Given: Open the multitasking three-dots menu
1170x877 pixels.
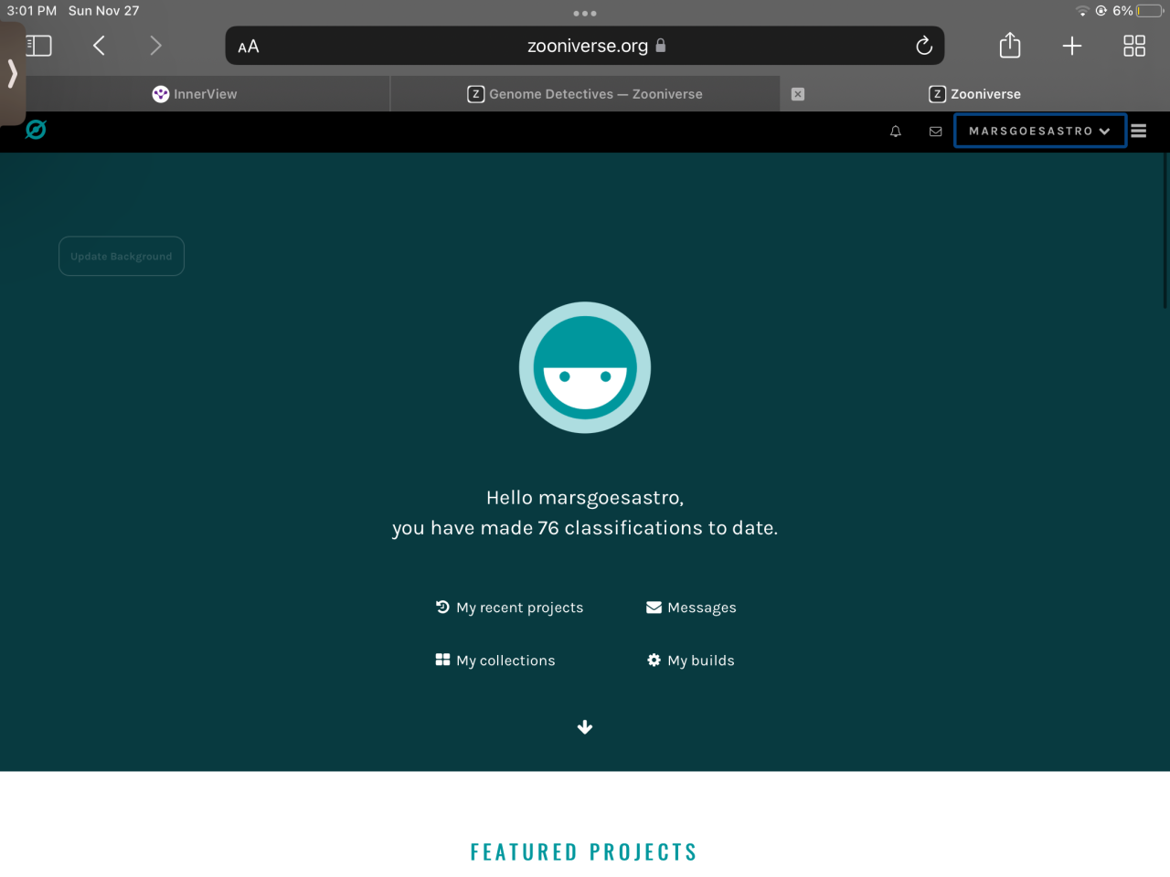Looking at the screenshot, I should coord(585,14).
